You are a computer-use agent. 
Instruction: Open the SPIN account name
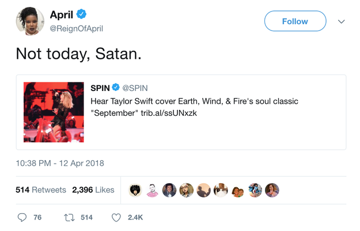coord(100,88)
